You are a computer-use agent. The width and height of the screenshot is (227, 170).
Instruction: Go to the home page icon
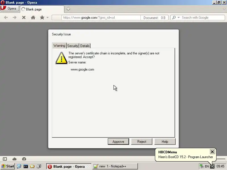[x=33, y=18]
